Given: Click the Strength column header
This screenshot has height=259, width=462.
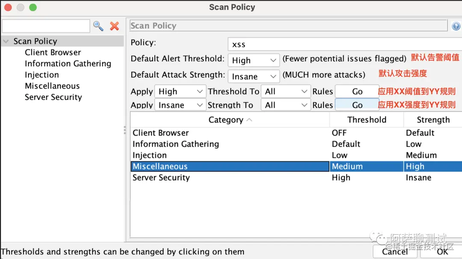Looking at the screenshot, I should pyautogui.click(x=433, y=119).
